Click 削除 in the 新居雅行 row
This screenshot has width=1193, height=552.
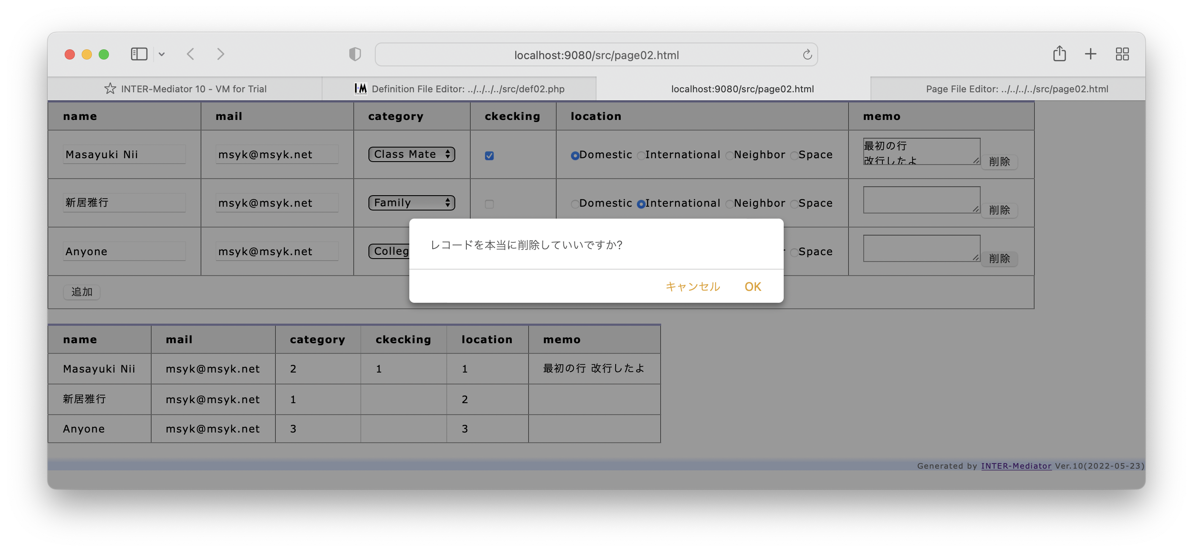(x=999, y=210)
